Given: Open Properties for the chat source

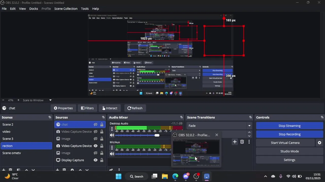Looking at the screenshot, I should [63, 108].
